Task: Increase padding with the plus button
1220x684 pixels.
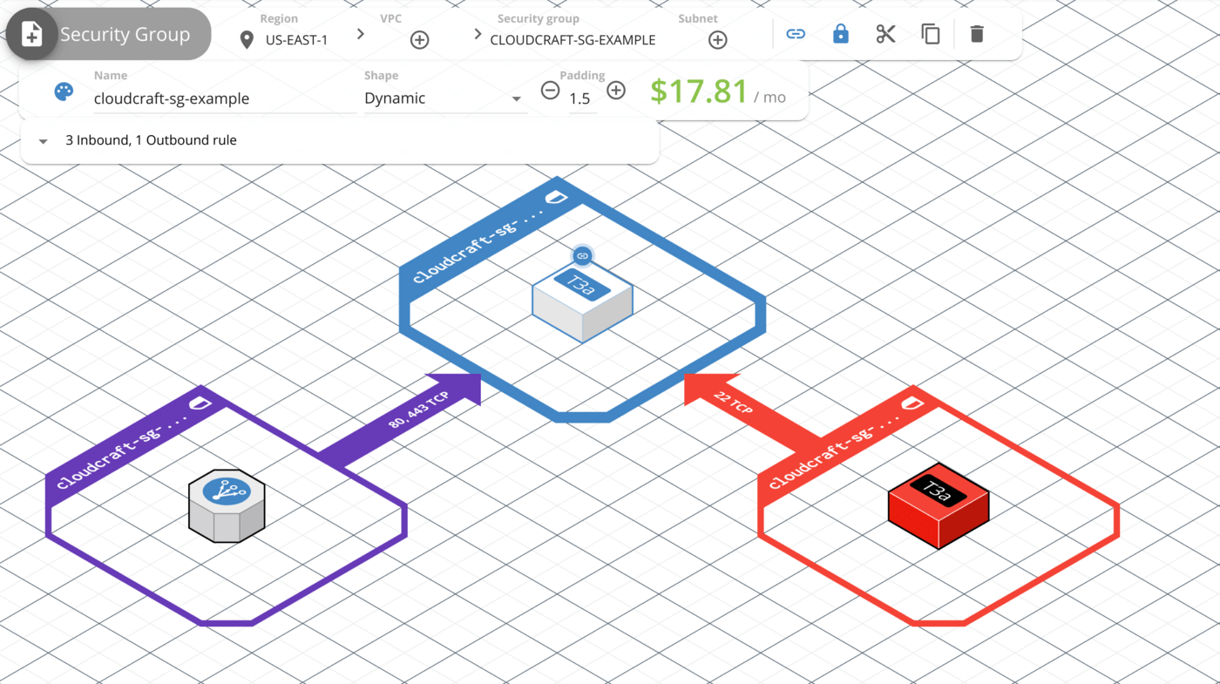Action: [x=616, y=90]
